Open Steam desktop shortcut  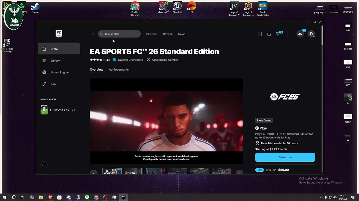click(x=35, y=8)
